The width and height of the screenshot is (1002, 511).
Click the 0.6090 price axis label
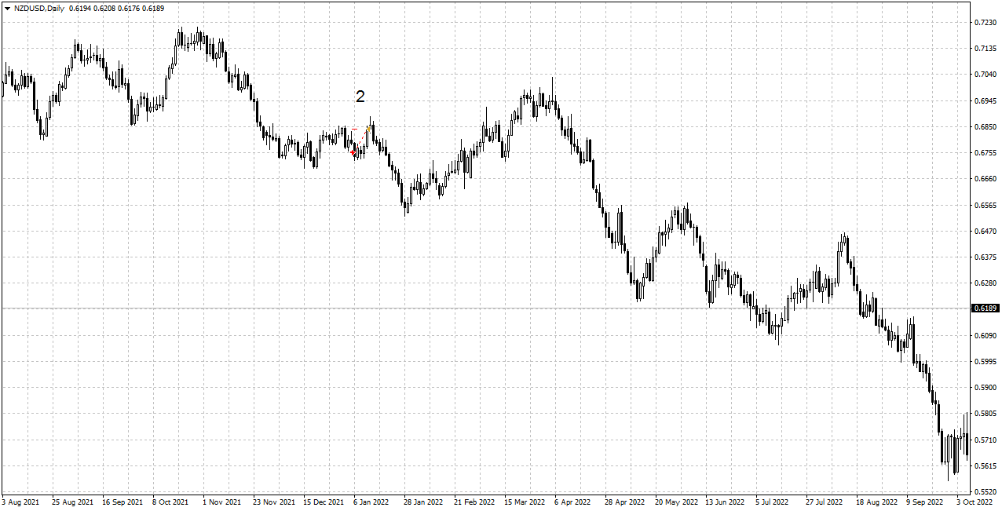click(x=986, y=335)
